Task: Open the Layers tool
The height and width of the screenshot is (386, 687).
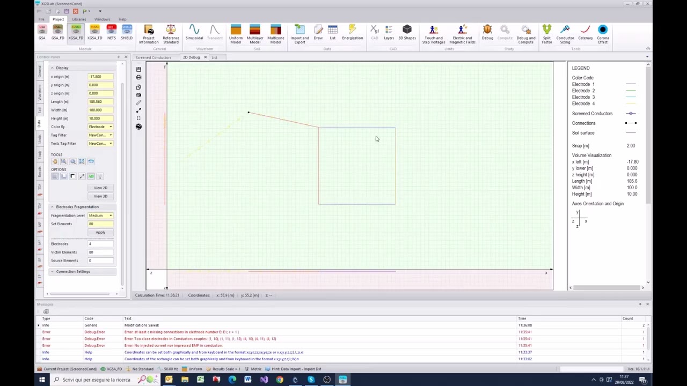Action: [389, 32]
